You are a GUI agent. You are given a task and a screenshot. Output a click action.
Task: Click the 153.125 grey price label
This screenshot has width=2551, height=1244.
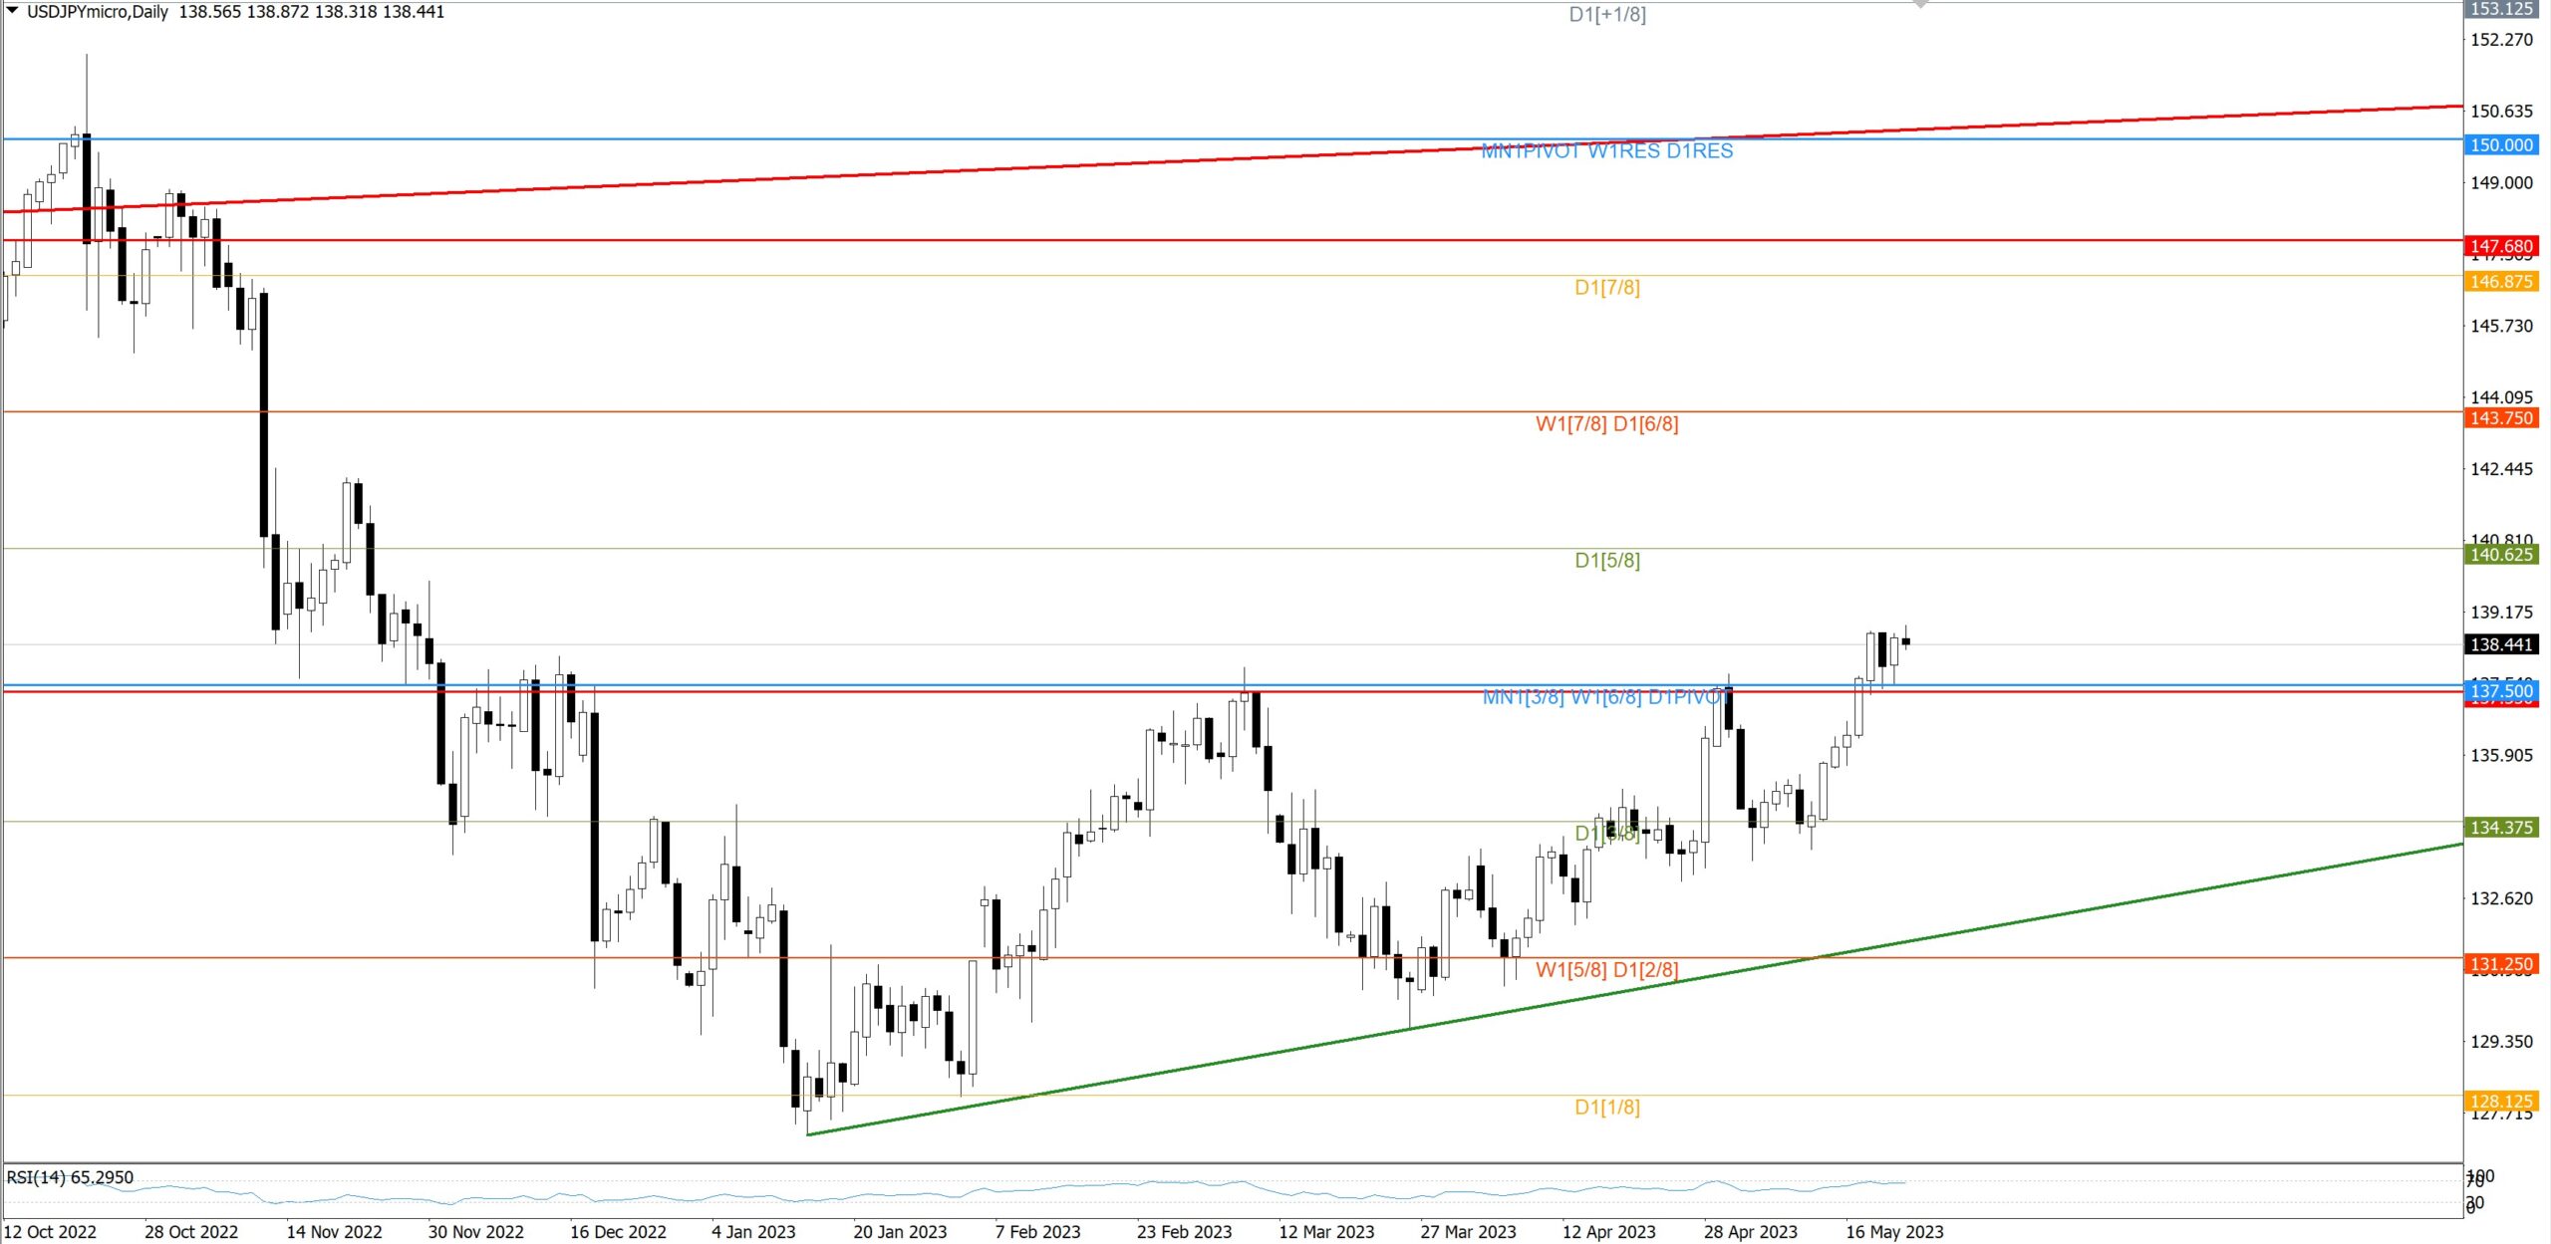point(2501,9)
